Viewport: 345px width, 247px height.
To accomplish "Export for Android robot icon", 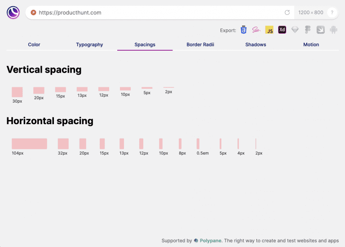I will (333, 30).
